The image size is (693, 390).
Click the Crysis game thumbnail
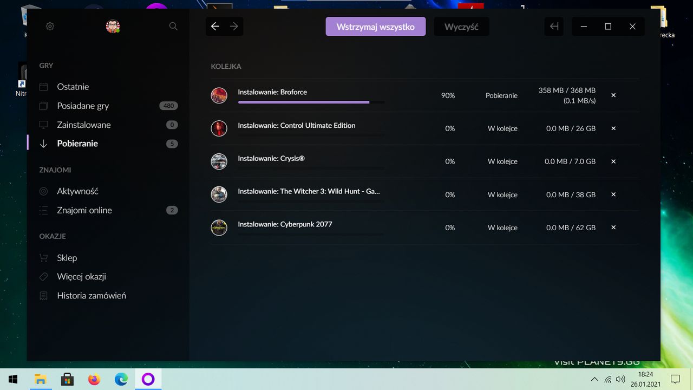219,161
